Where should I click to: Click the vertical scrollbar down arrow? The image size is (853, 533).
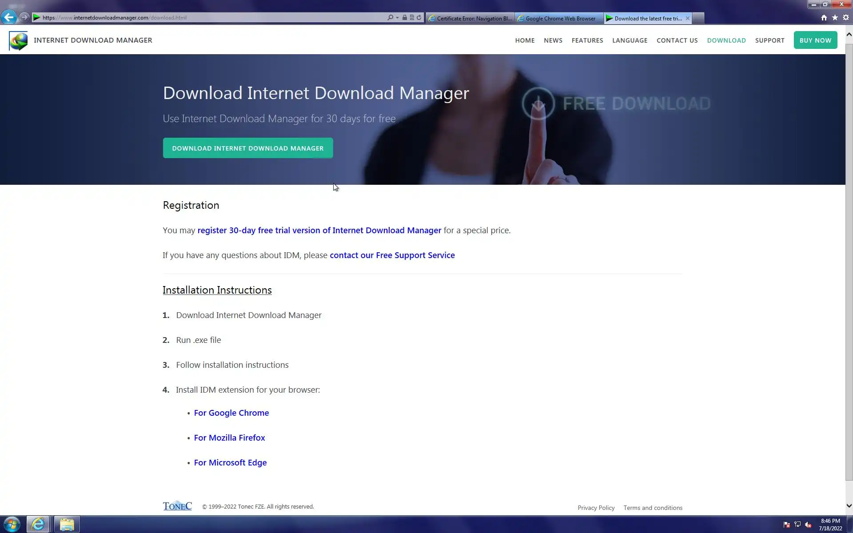coord(849,505)
